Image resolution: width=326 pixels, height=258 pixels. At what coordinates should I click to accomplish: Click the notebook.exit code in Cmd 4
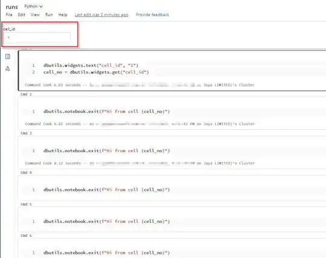click(x=107, y=190)
